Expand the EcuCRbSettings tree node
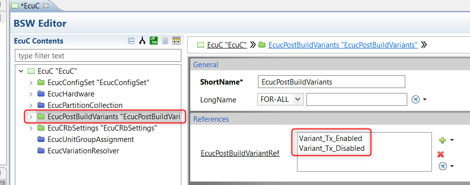The height and width of the screenshot is (185, 470). click(31, 128)
